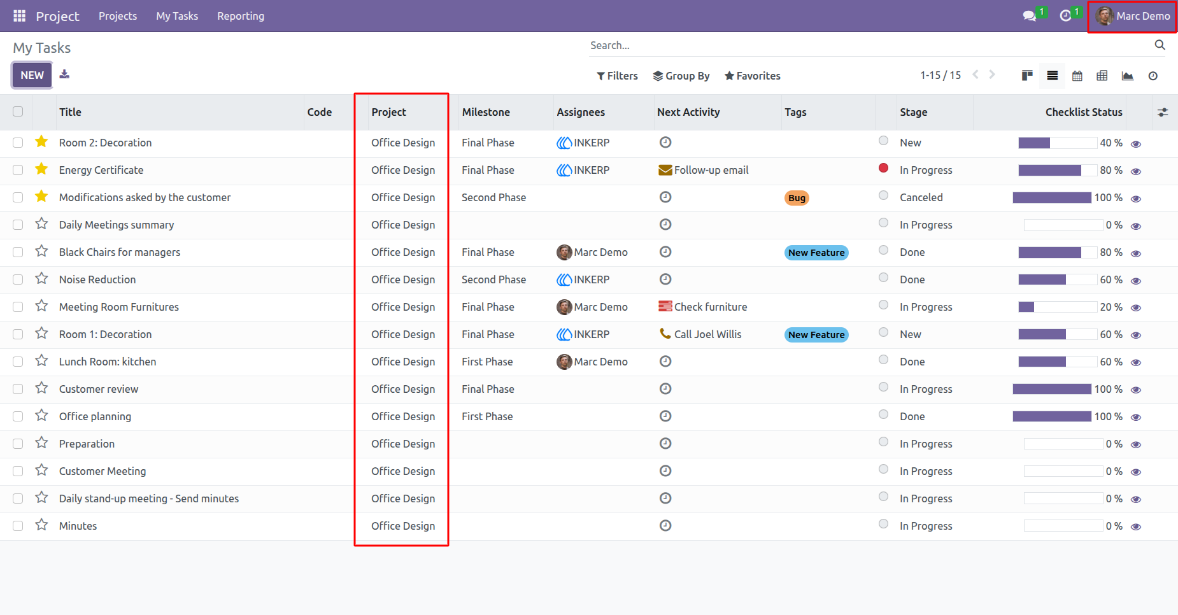
Task: Open the activity clock for Room 2: Decoration
Action: 665,143
